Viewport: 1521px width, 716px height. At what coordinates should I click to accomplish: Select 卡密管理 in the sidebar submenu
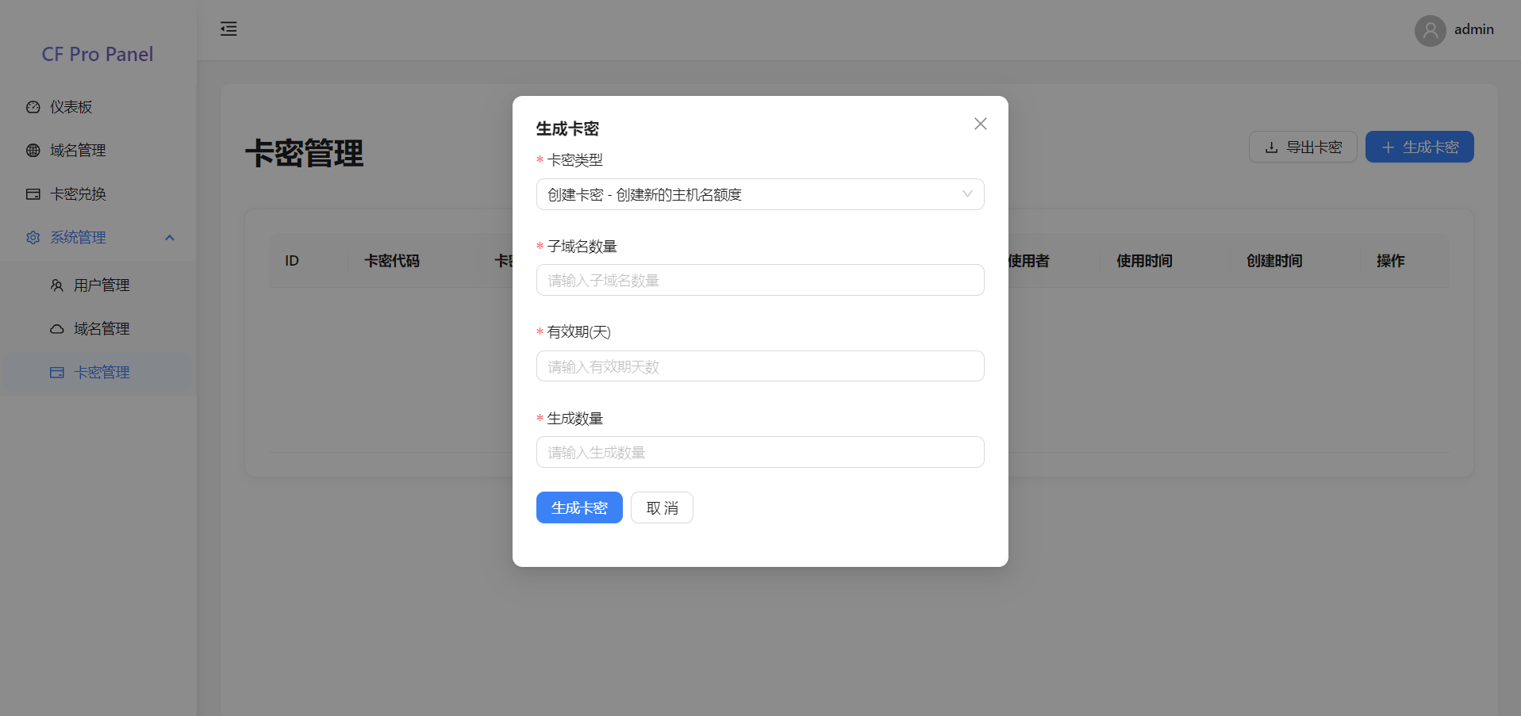tap(102, 373)
